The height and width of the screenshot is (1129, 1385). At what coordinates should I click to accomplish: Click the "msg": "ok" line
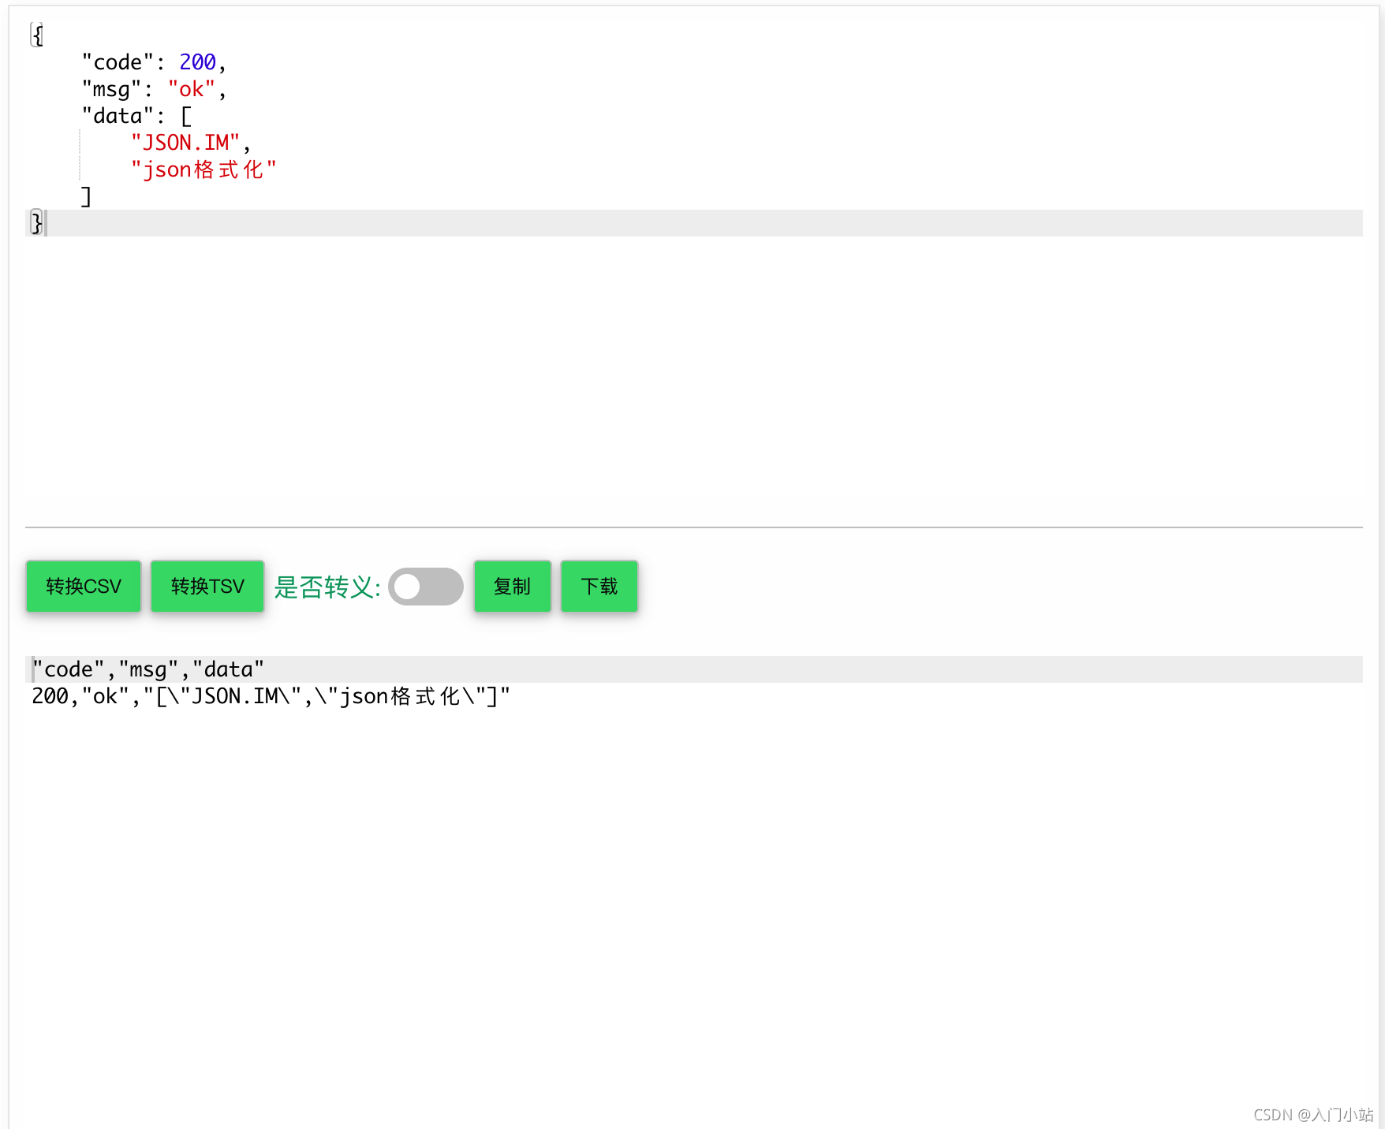coord(154,89)
